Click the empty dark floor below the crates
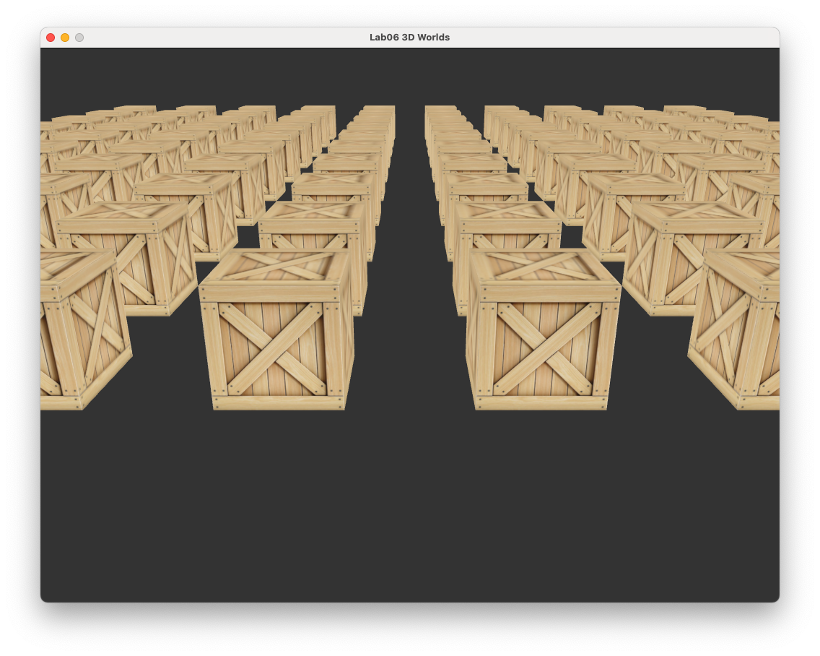Screen dimensions: 820x656 click(410, 503)
